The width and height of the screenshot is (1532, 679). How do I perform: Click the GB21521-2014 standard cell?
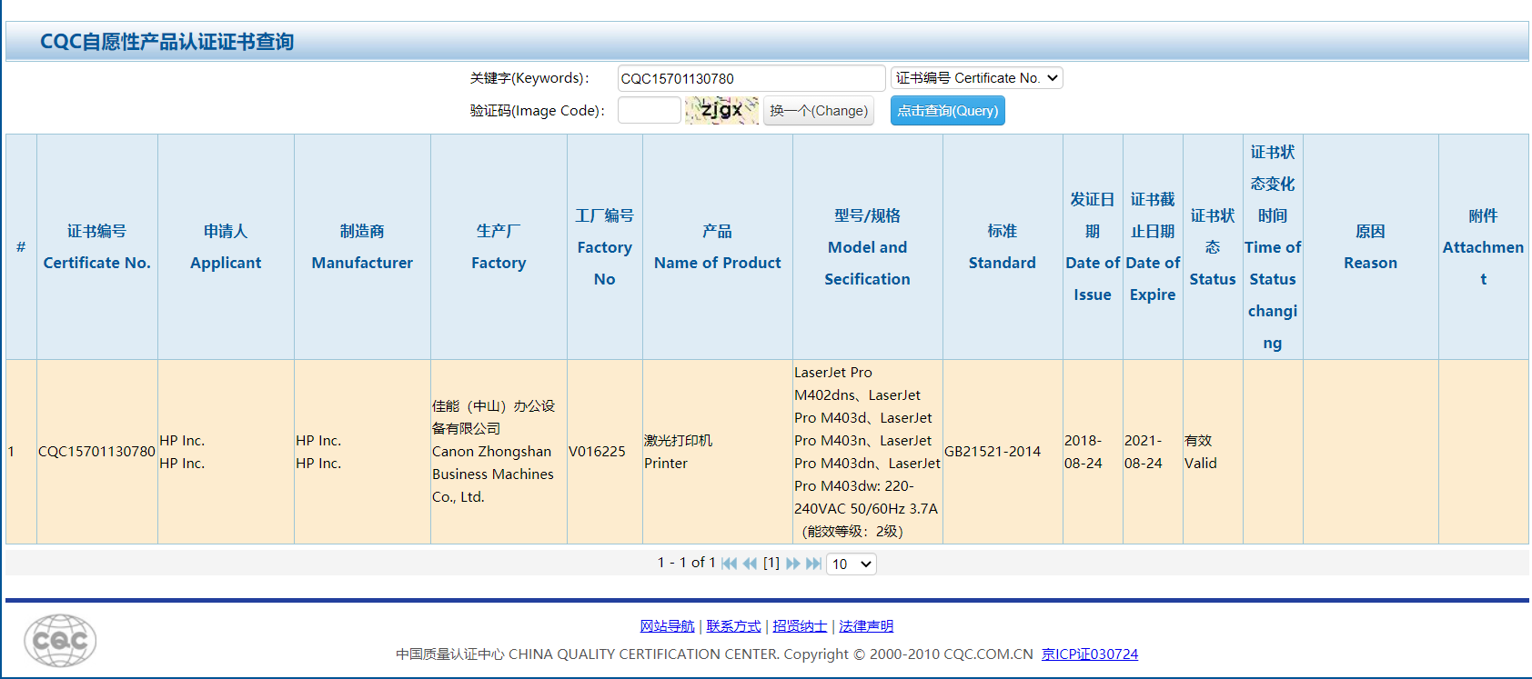(1003, 452)
